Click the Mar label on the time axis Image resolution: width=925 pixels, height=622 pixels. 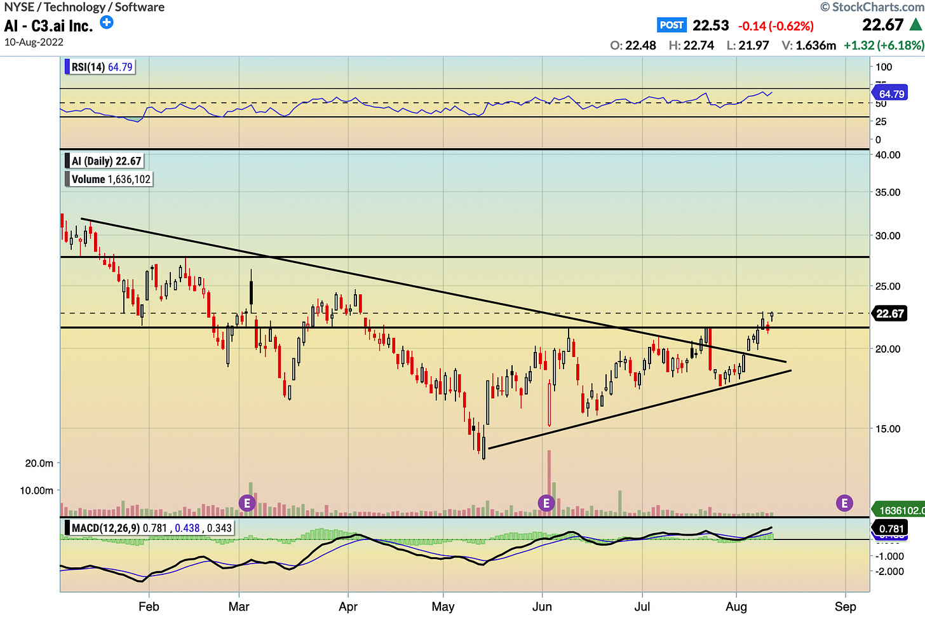pos(239,607)
